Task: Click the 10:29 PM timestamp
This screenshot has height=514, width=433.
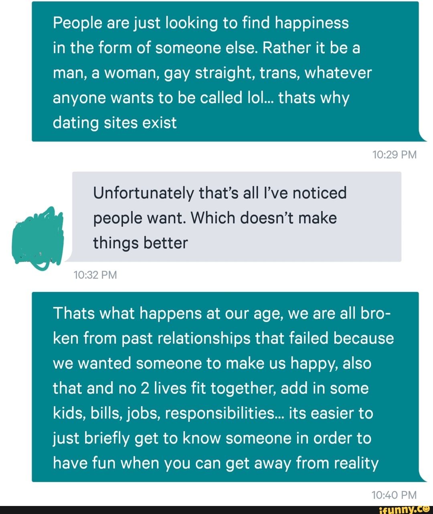Action: click(394, 155)
